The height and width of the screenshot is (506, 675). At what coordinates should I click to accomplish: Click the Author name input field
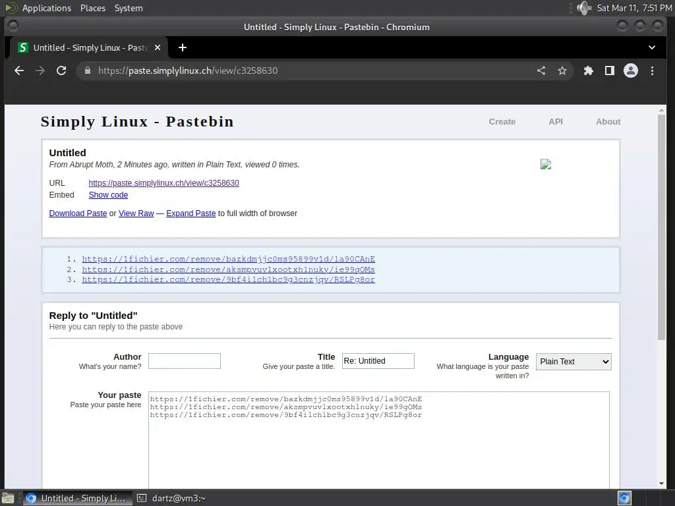pos(185,361)
